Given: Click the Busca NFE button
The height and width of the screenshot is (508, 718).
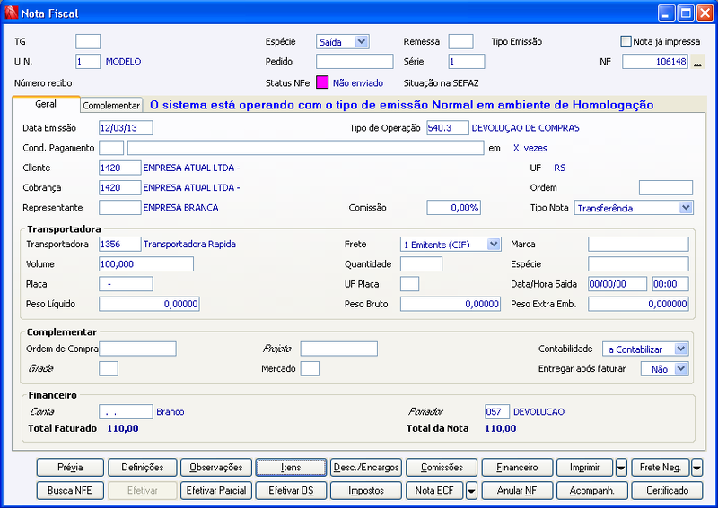Looking at the screenshot, I should [x=70, y=491].
